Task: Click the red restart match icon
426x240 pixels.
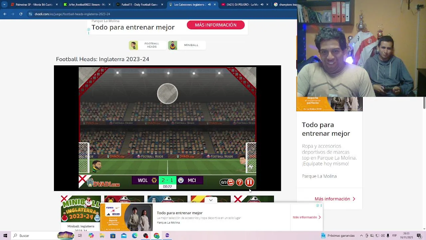Action: click(231, 182)
